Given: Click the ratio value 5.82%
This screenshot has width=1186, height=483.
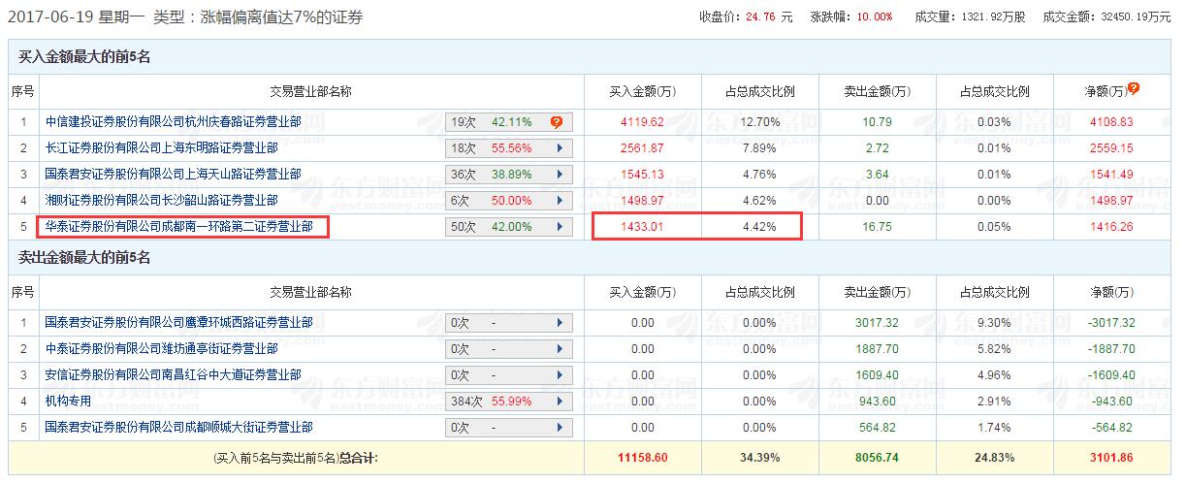Looking at the screenshot, I should (994, 348).
